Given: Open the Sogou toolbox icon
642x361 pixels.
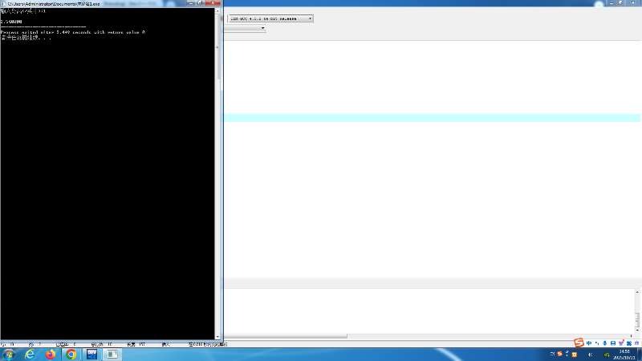Looking at the screenshot, I should coord(629,343).
